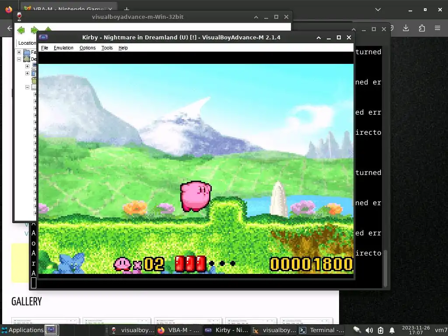Expand the first child node under De...
448x336 pixels.
[27, 66]
